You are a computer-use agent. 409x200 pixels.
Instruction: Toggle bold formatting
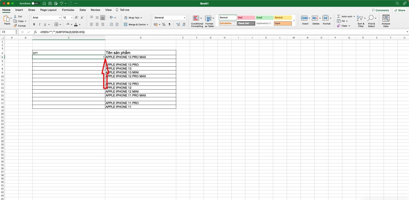pos(34,25)
